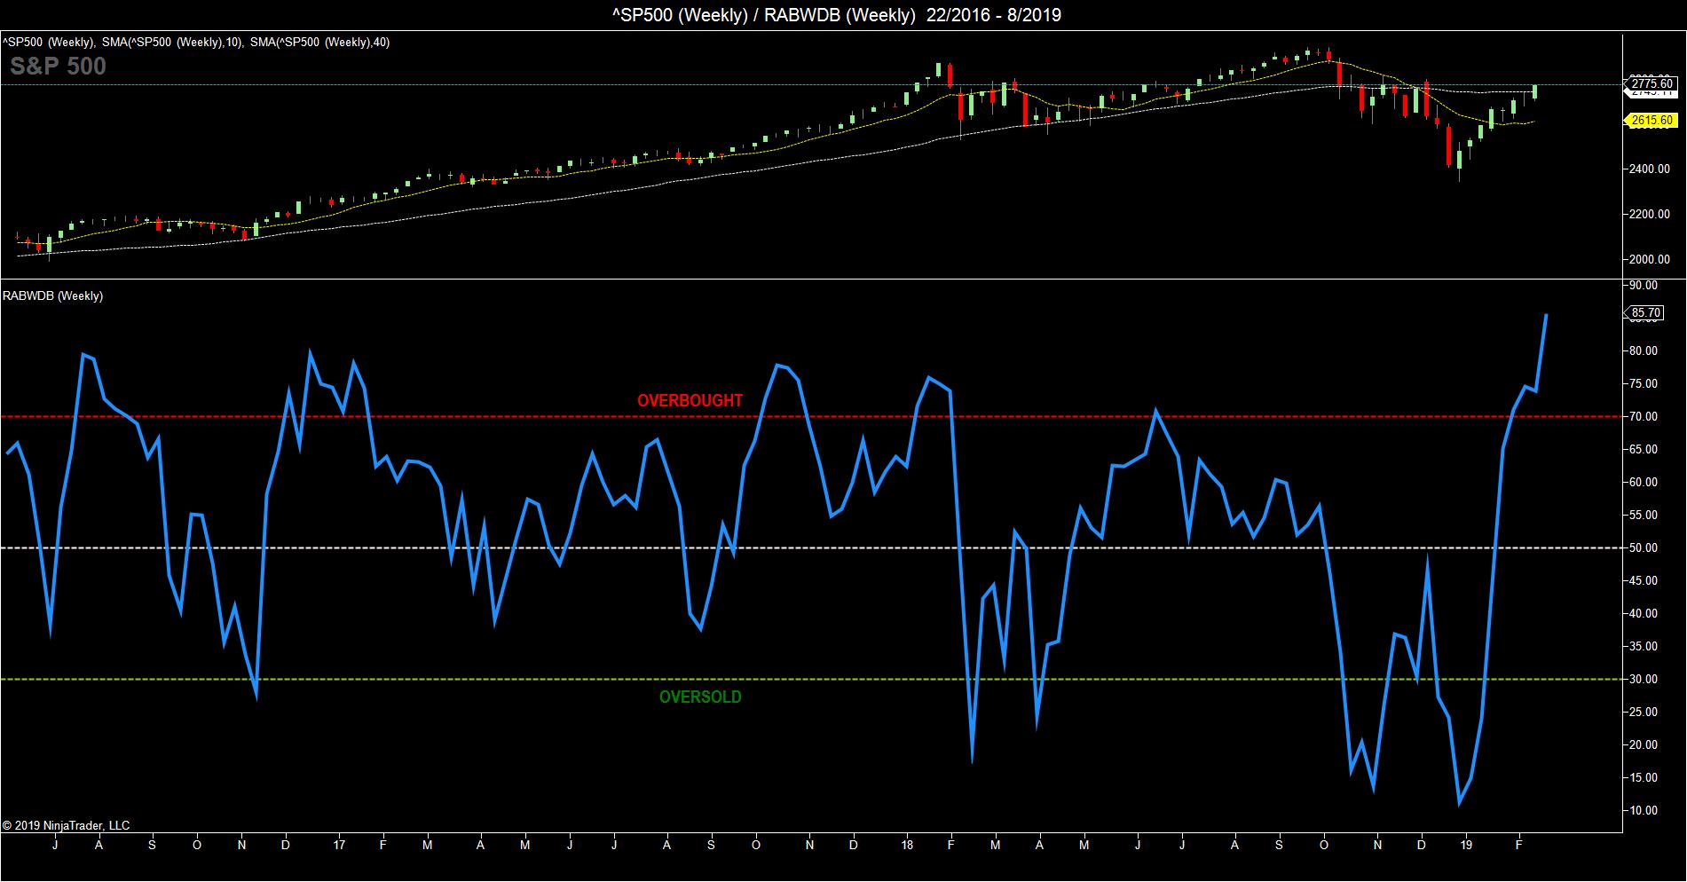Click the 50.00 indicator axis label

[x=1644, y=547]
